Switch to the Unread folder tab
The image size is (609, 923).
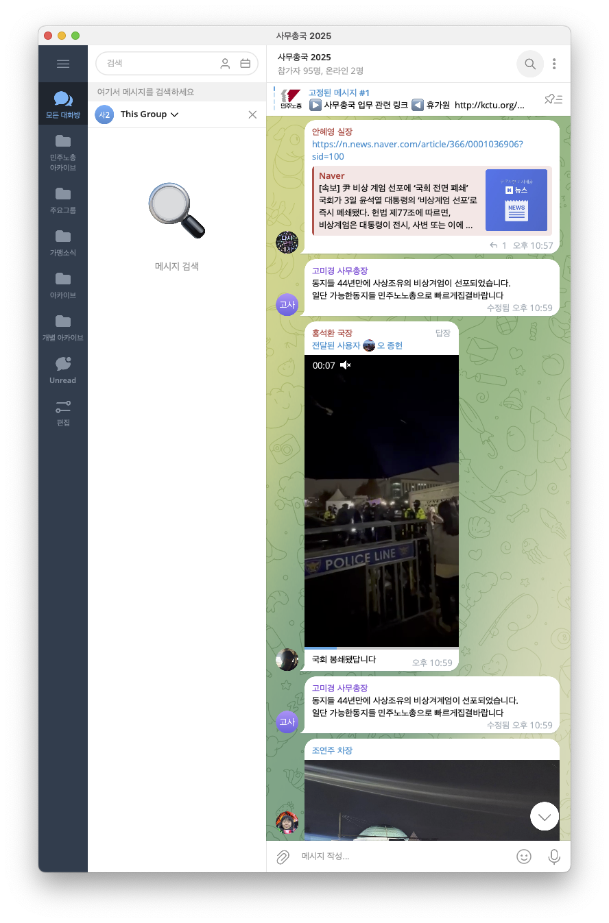click(x=63, y=370)
